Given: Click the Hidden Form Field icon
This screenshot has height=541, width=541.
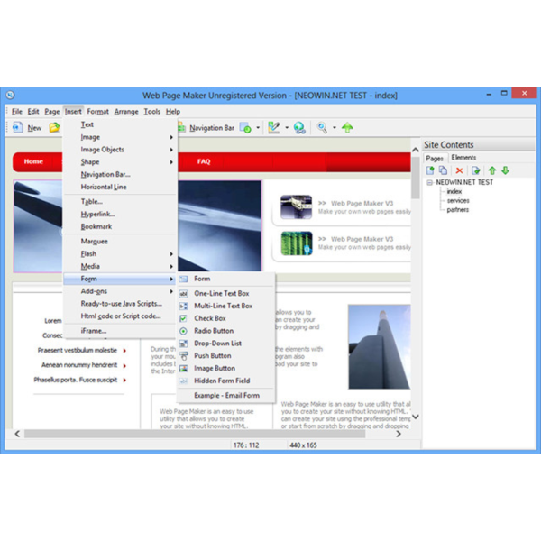Looking at the screenshot, I should coord(183,381).
